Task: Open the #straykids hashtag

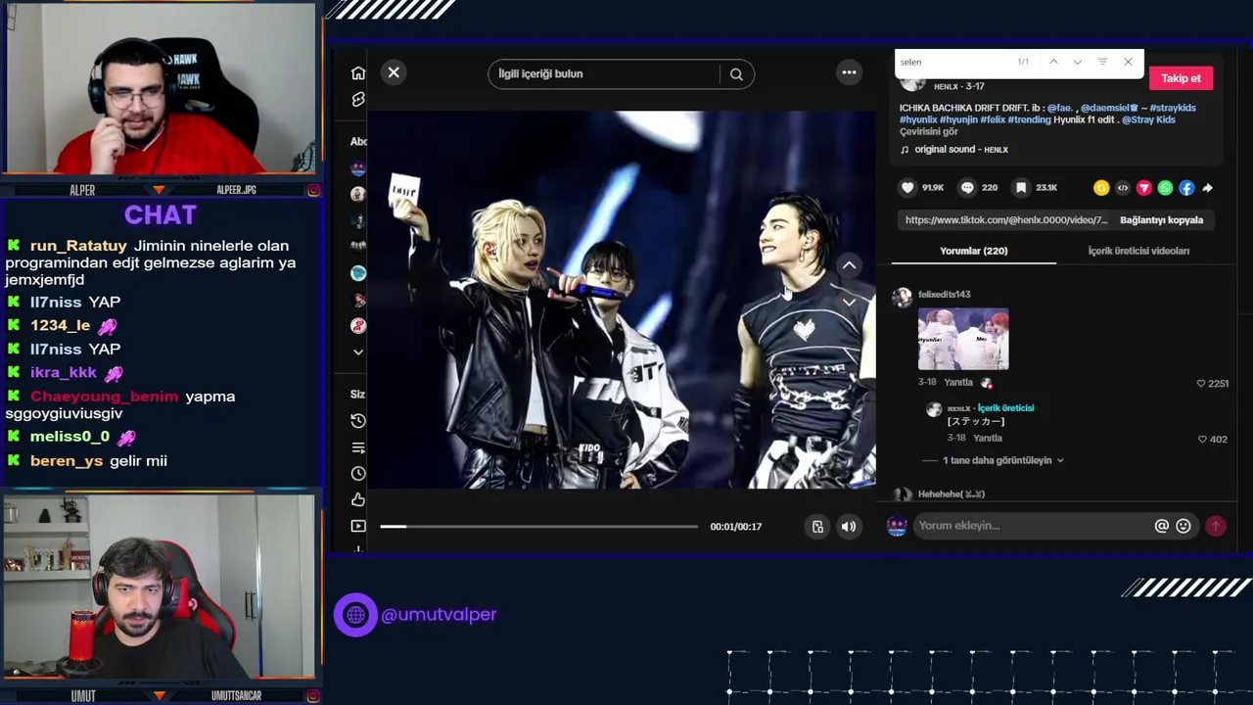Action: 1172,108
